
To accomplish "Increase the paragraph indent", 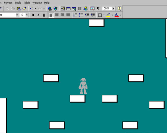I will point(93,15).
